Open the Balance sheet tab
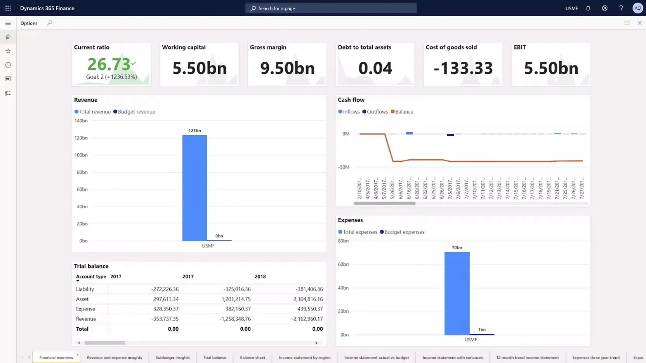The width and height of the screenshot is (646, 363). click(252, 358)
